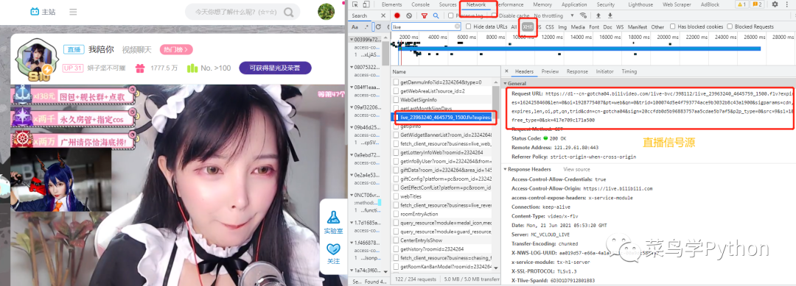Image resolution: width=796 pixels, height=286 pixels.
Task: Toggle match case Aa in search
Action: pyautogui.click(x=355, y=26)
